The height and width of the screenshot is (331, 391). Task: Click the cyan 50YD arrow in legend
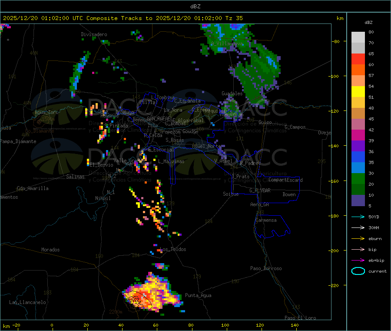pos(358,217)
